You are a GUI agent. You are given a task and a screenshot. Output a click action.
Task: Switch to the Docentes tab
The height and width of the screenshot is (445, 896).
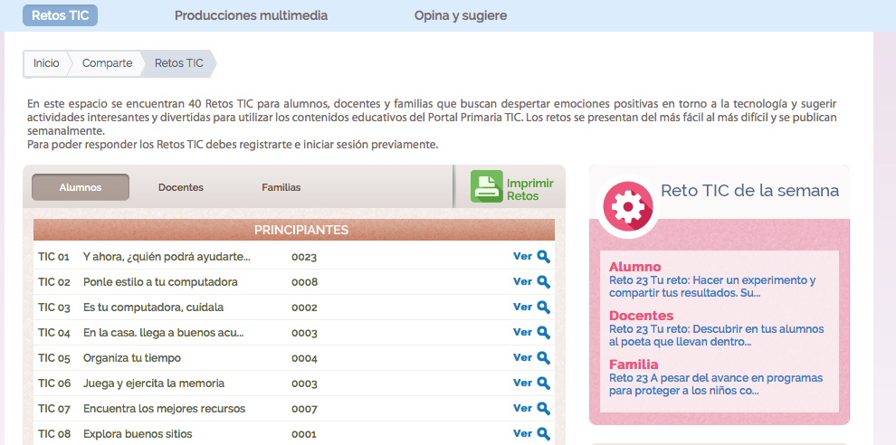tap(181, 187)
